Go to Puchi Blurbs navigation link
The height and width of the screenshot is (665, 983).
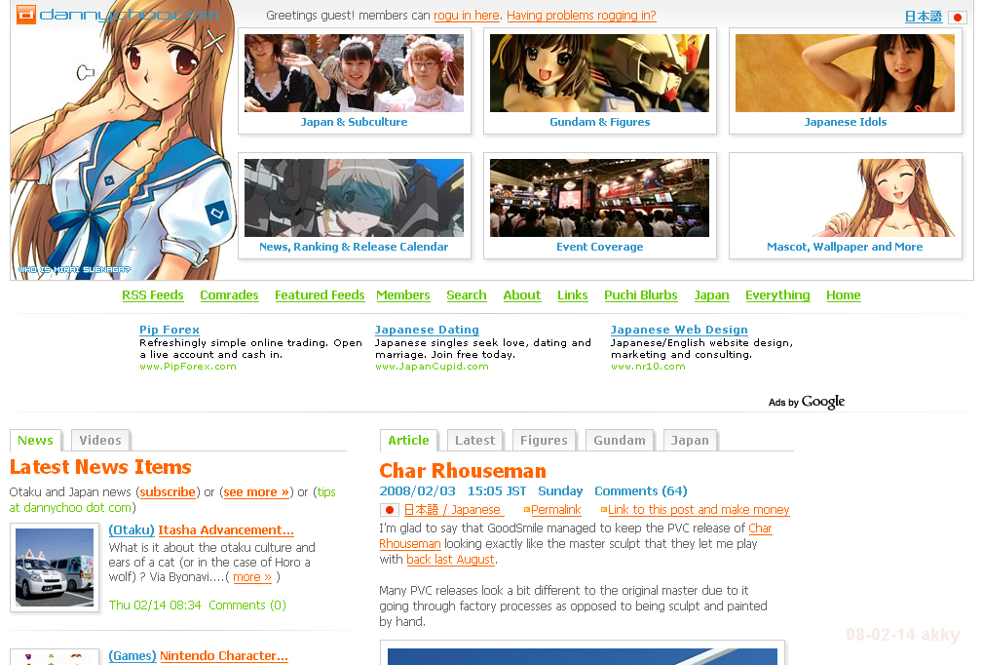pyautogui.click(x=640, y=295)
